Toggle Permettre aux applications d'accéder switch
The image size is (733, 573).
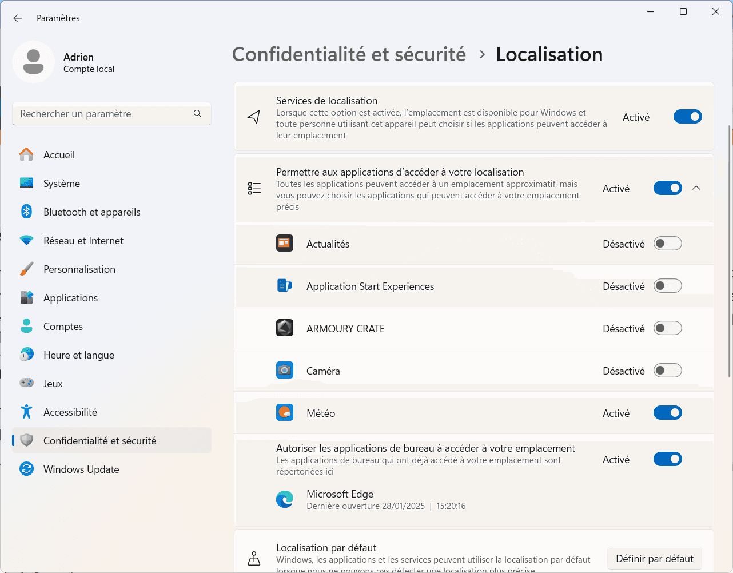[668, 188]
